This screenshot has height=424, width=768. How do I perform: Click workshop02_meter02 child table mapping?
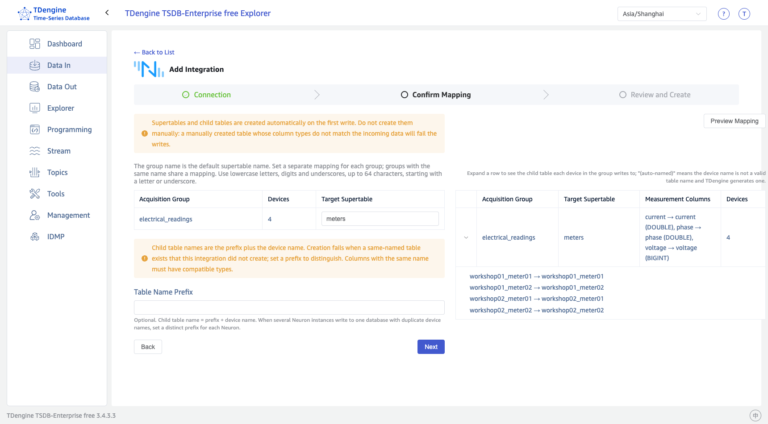[x=537, y=310]
